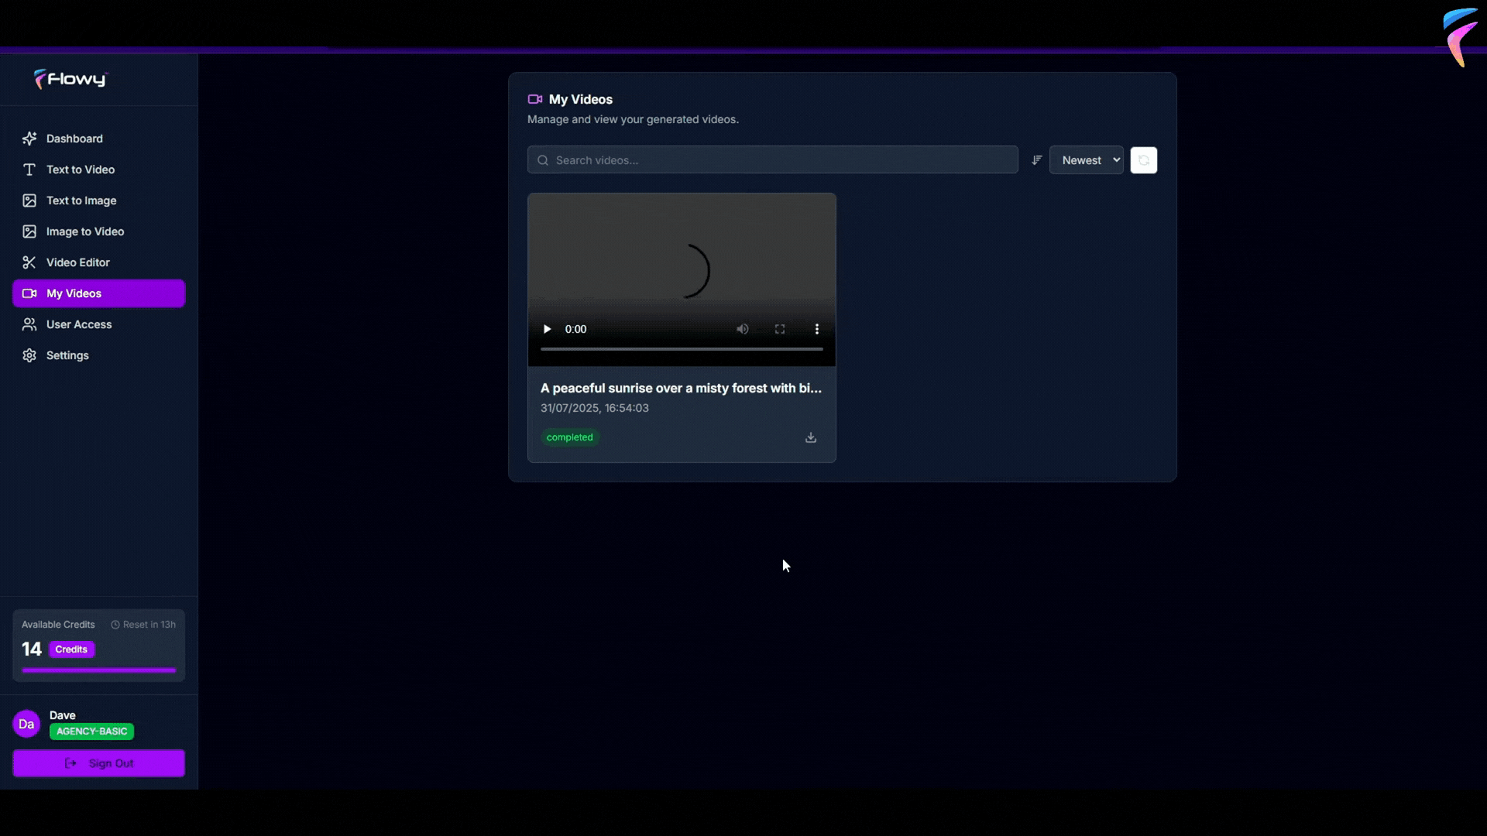Click the Dave user avatar
Screen dimensions: 1487x836
pos(26,724)
